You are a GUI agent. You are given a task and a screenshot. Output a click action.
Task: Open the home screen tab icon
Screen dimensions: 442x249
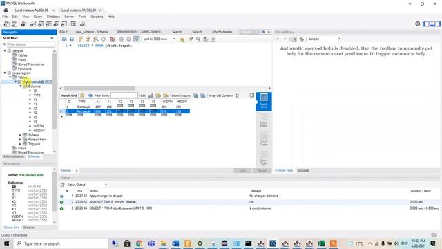(x=6, y=10)
